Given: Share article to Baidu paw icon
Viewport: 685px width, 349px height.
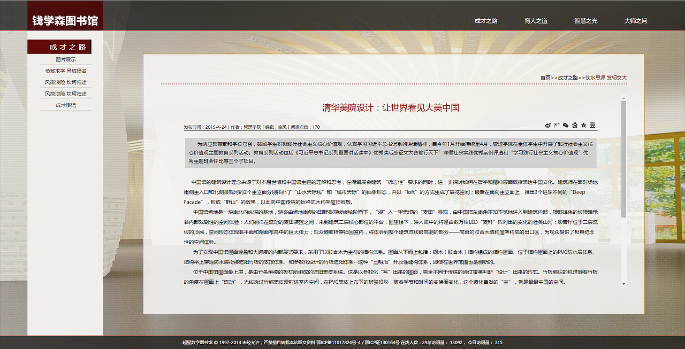Looking at the screenshot, I should [x=575, y=125].
